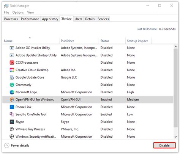The image size is (180, 154).
Task: Select the Adobe Updater Startup Utility name
Action: point(36,55)
